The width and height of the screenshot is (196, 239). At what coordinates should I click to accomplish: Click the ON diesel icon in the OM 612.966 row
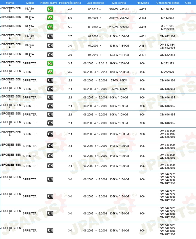pos(50,36)
